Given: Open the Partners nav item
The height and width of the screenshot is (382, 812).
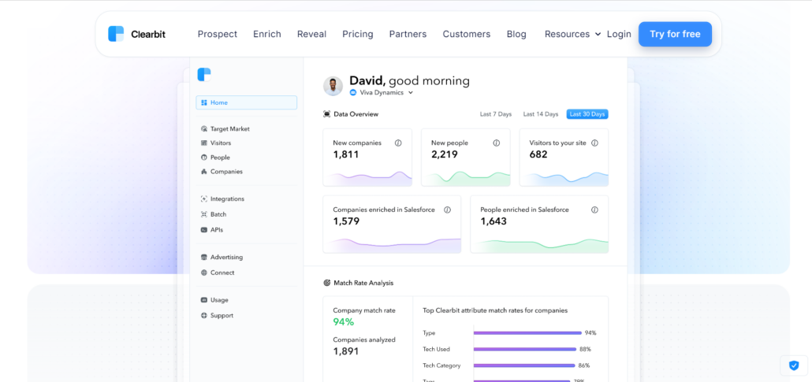Looking at the screenshot, I should click(408, 34).
